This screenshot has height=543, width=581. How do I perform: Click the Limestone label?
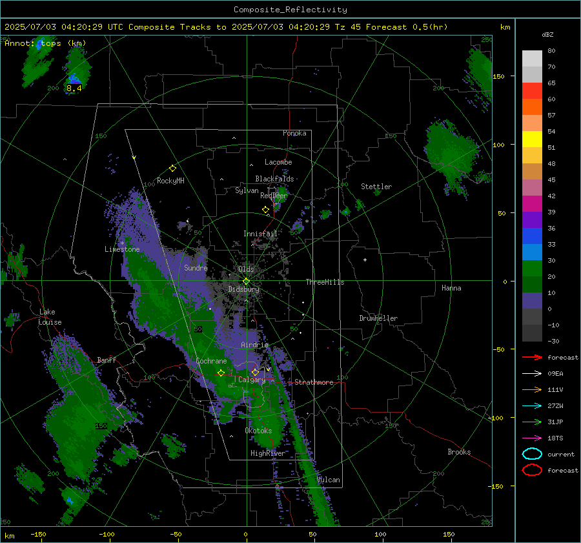[x=122, y=249]
